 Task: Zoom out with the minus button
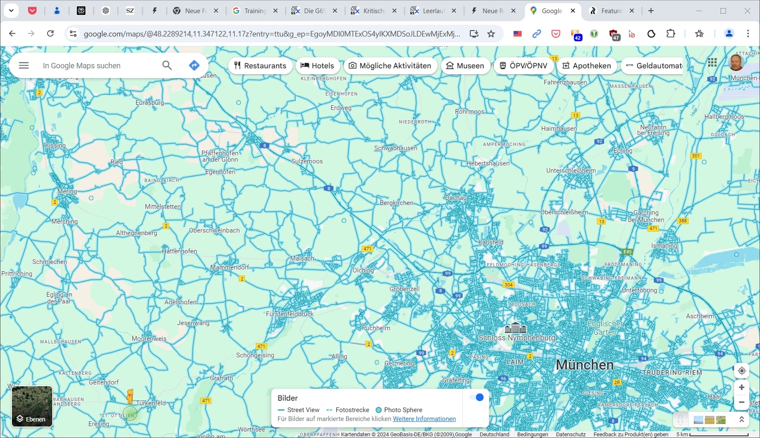coord(741,402)
